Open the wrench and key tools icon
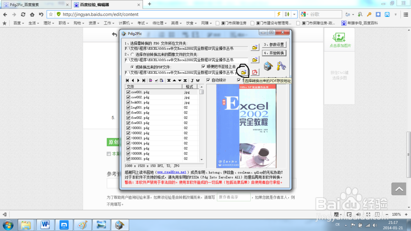This screenshot has width=411, height=231. click(x=281, y=66)
